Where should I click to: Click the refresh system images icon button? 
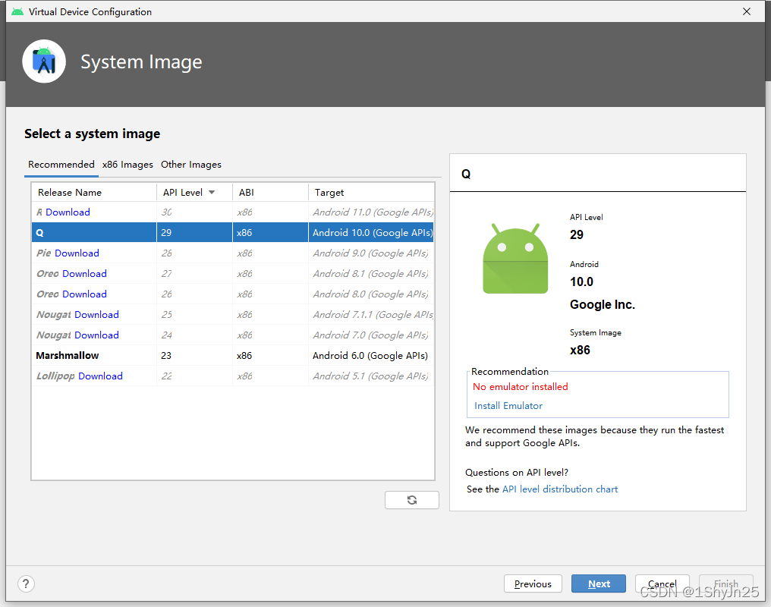(411, 500)
